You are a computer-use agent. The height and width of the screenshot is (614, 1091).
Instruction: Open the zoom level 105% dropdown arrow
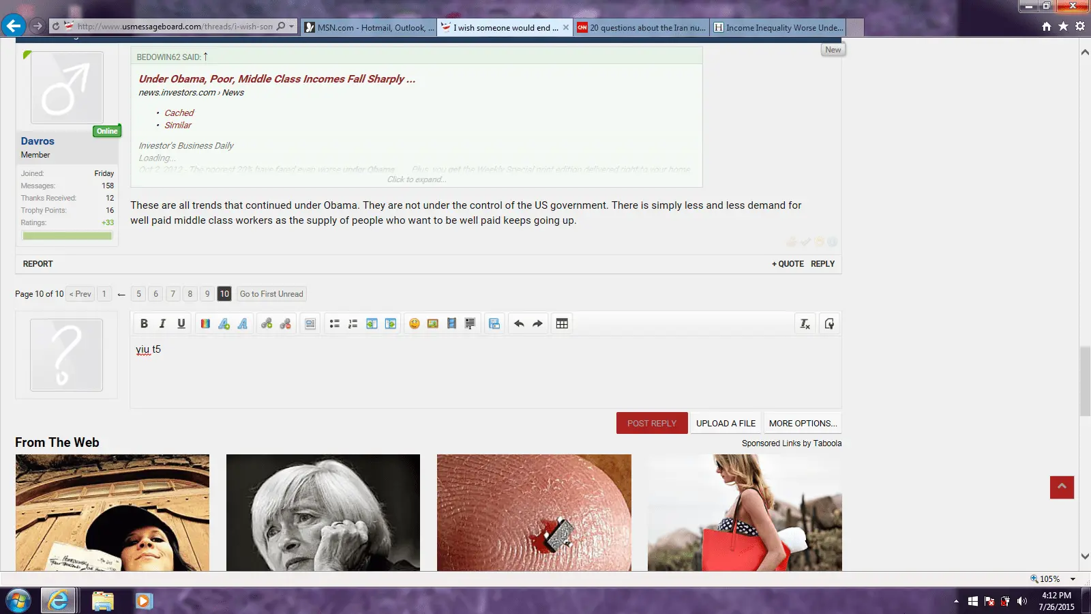coord(1073,579)
